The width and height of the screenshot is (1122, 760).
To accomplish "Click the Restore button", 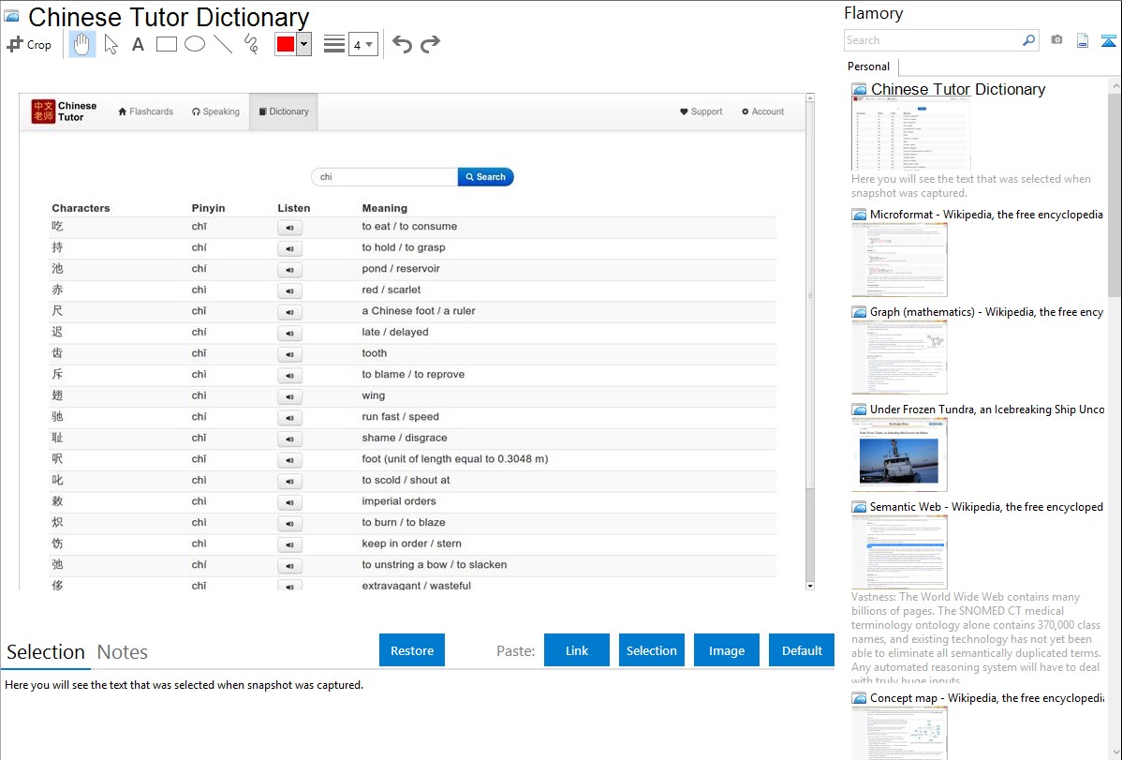I will (x=412, y=650).
